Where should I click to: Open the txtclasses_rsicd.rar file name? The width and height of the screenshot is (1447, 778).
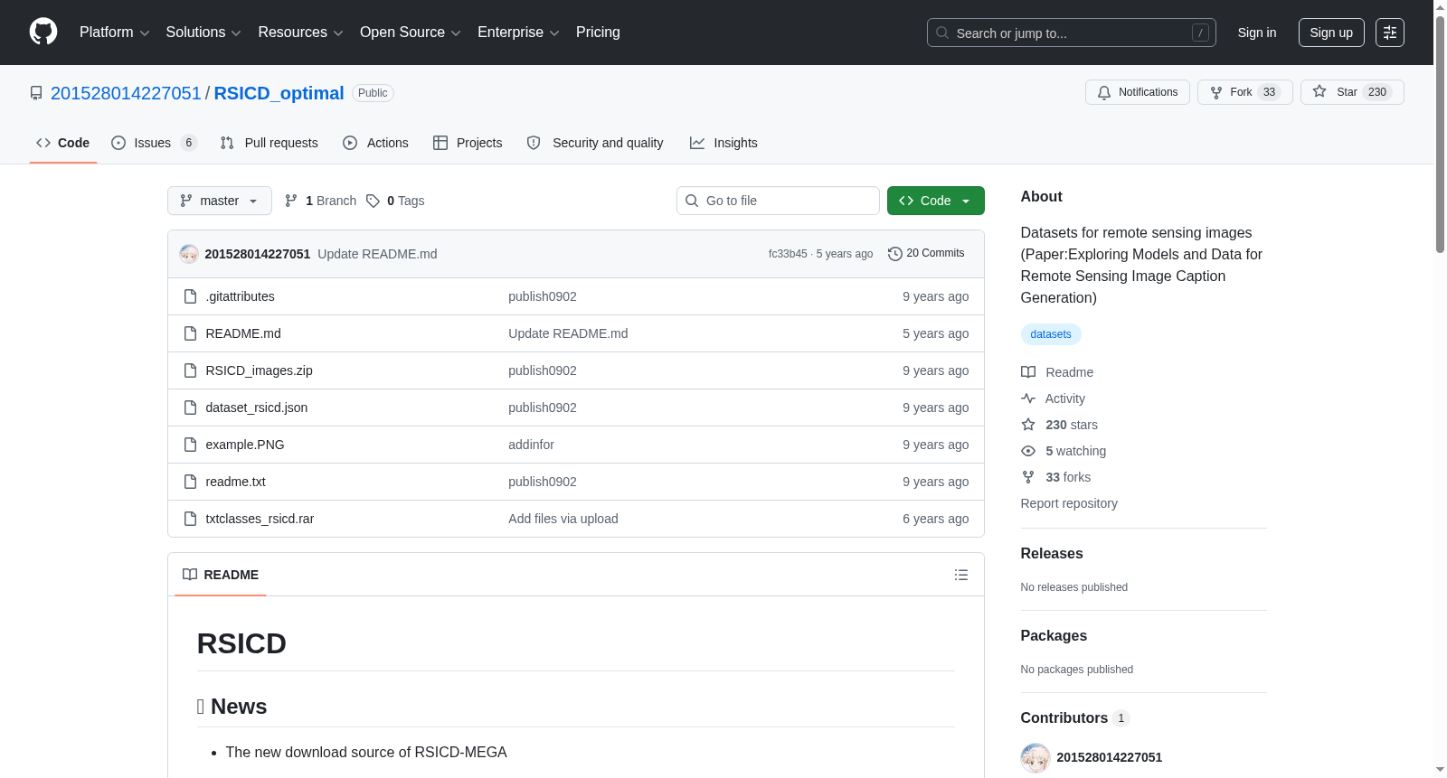pos(260,519)
